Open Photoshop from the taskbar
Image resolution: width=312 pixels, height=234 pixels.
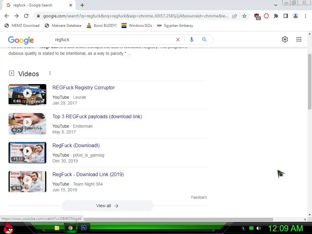[84, 228]
